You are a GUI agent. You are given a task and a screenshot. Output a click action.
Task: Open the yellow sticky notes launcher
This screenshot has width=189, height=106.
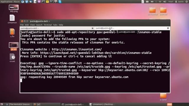click(47, 1)
